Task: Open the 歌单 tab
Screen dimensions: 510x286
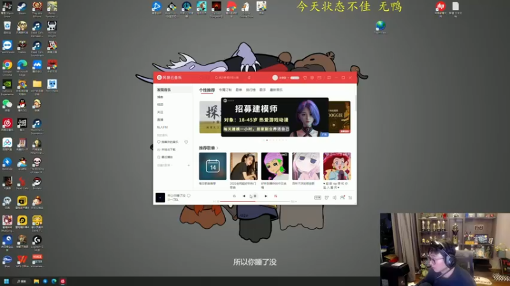Action: coord(238,90)
